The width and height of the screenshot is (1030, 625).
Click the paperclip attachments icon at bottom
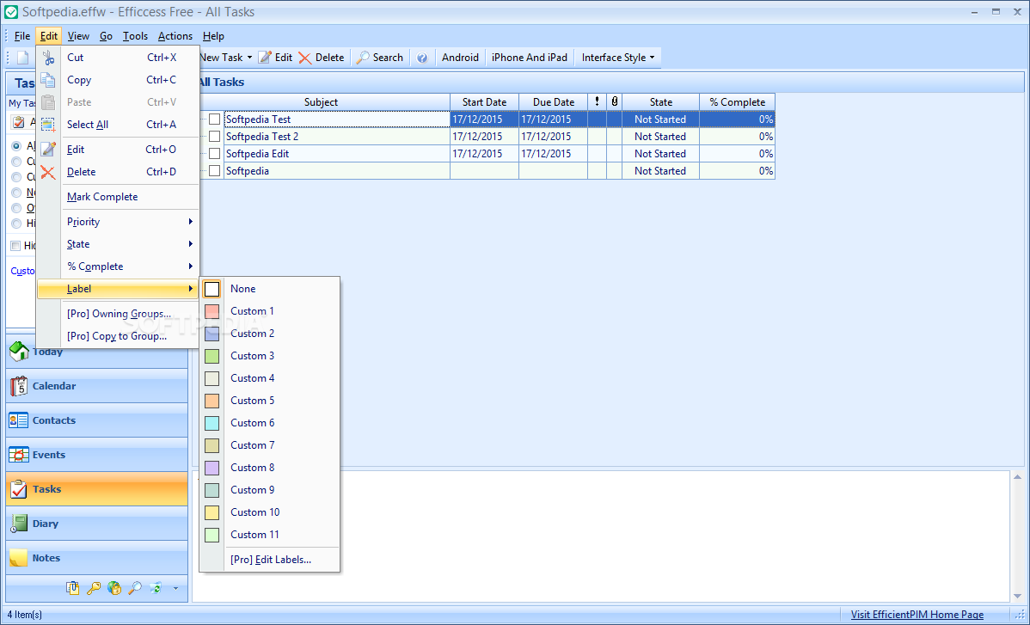click(x=73, y=588)
